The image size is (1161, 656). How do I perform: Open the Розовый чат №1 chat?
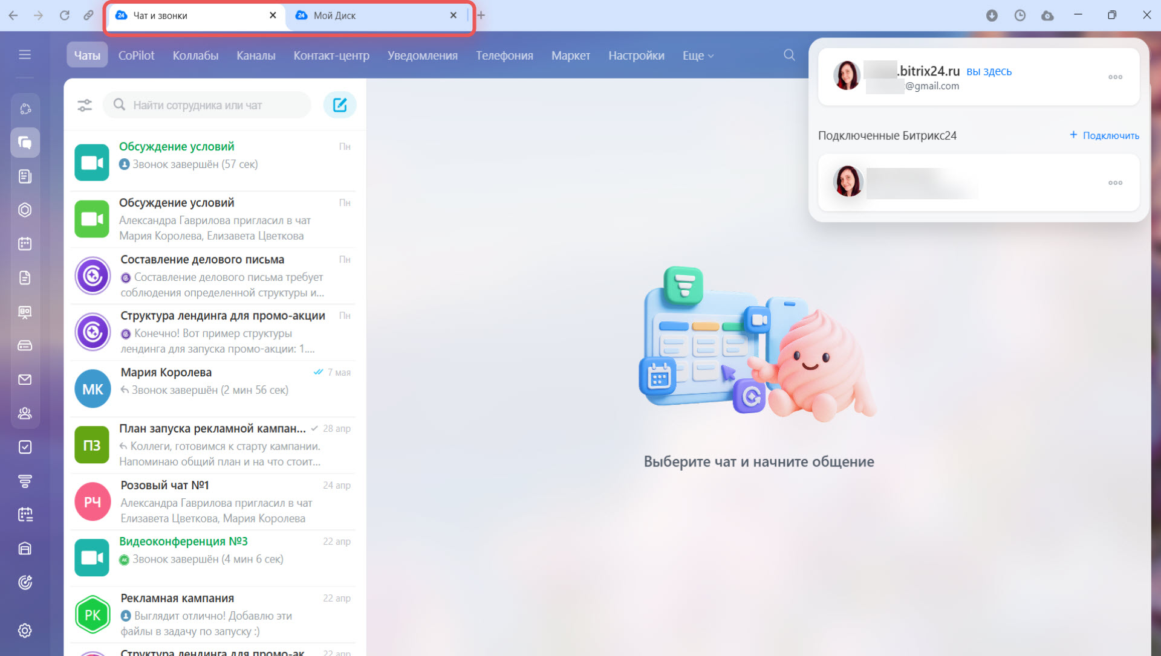pyautogui.click(x=213, y=501)
